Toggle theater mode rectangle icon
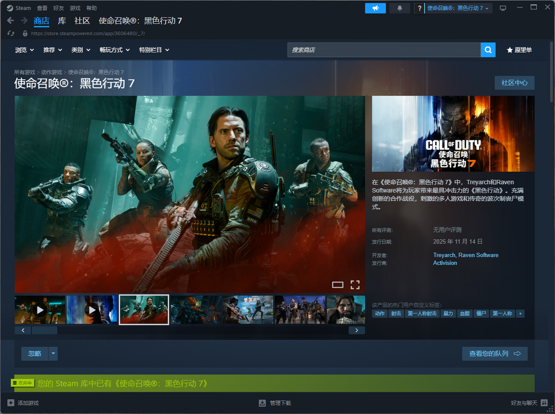Screen dimensions: 555x414 coord(338,285)
